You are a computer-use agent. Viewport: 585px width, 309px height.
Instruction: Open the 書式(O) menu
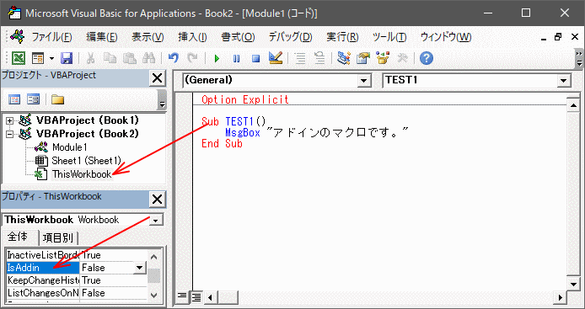[238, 37]
